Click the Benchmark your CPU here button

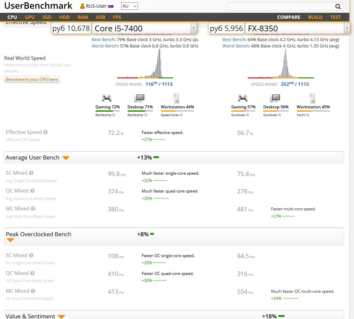click(x=32, y=79)
